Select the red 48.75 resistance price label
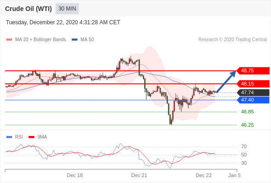Screen dimensions: 271x183 [x=253, y=70]
